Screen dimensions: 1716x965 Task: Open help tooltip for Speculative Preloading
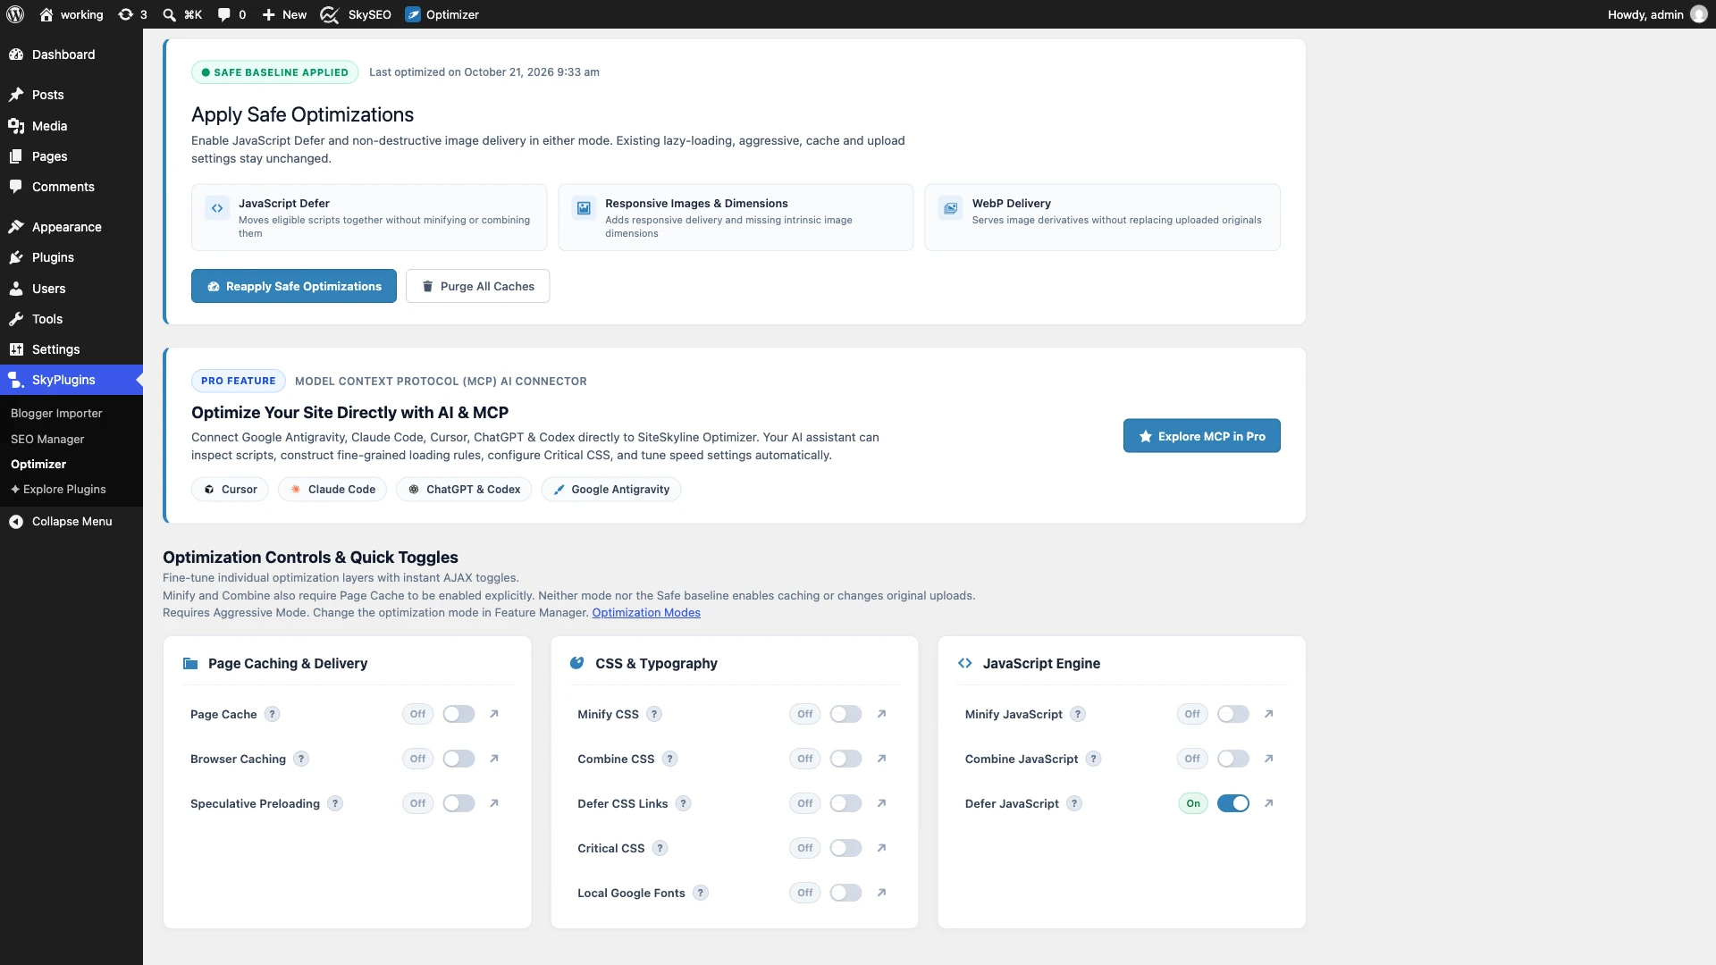pos(335,803)
